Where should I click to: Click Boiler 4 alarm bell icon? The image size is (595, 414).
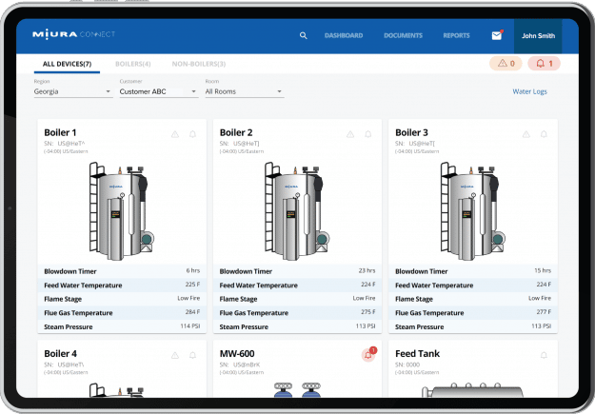pos(192,356)
